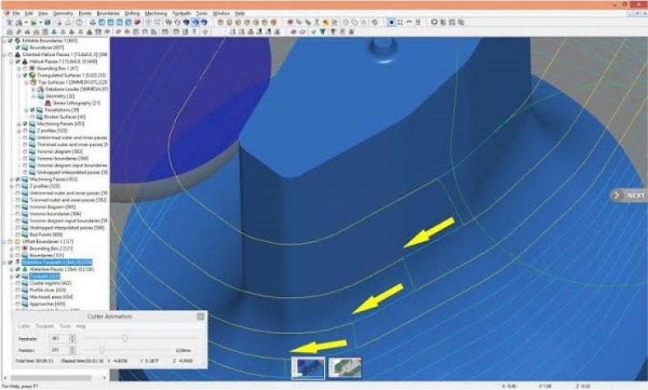Image resolution: width=648 pixels, height=390 pixels.
Task: Toggle the Tessellations checkbox
Action: pyautogui.click(x=32, y=110)
